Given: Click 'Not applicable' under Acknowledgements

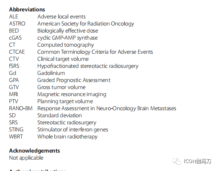Looking at the screenshot, I should 26,158.
